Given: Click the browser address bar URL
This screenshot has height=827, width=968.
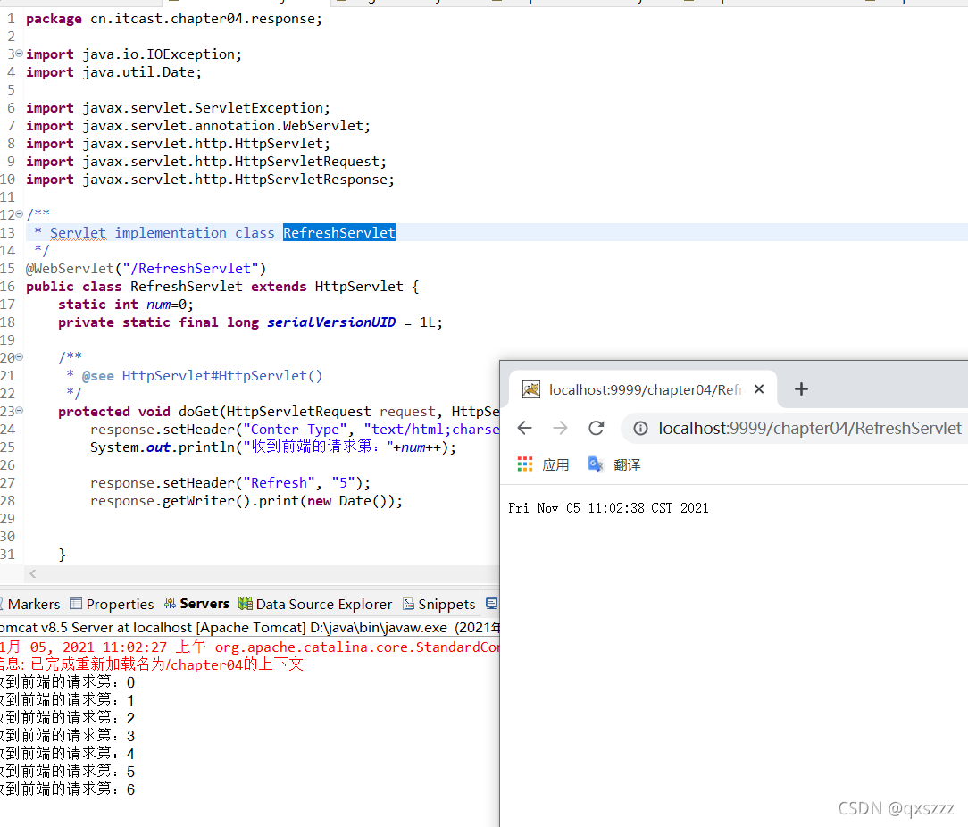Looking at the screenshot, I should (809, 428).
